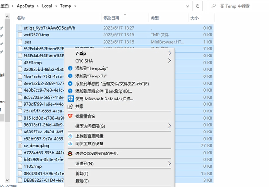
Task: Click the search magnifier icon
Action: pyautogui.click(x=213, y=6)
